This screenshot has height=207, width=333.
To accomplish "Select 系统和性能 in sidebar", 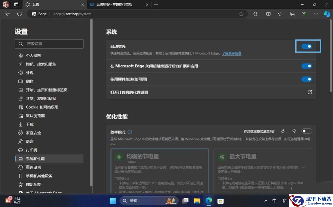I will point(49,159).
